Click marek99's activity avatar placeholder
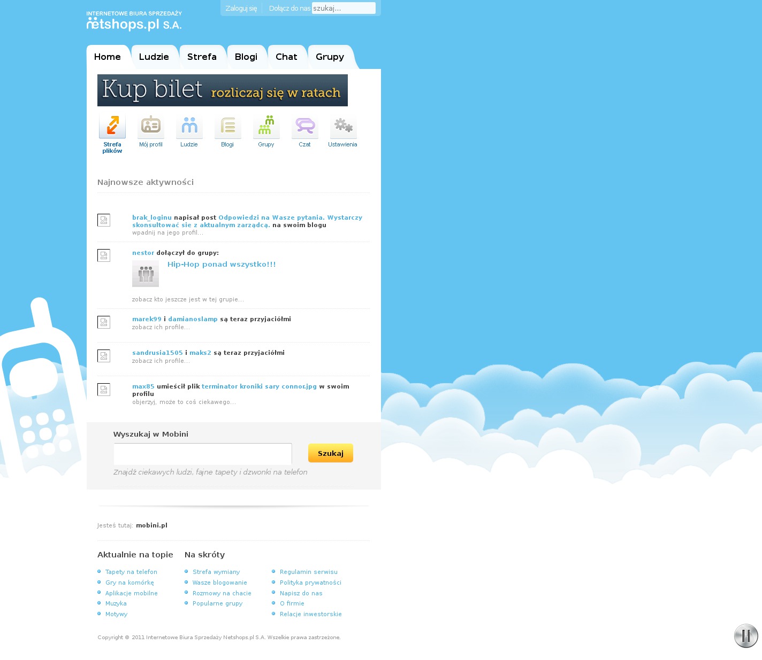 pos(104,322)
